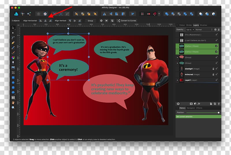
Task: Toggle the snapping magnet icon
Action: pos(154,14)
